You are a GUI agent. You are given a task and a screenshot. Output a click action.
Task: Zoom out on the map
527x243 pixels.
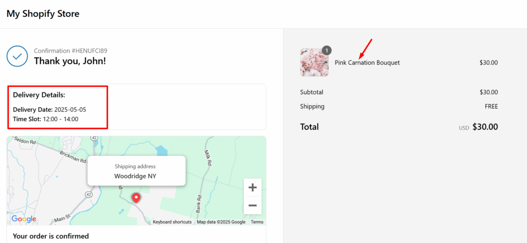[252, 205]
